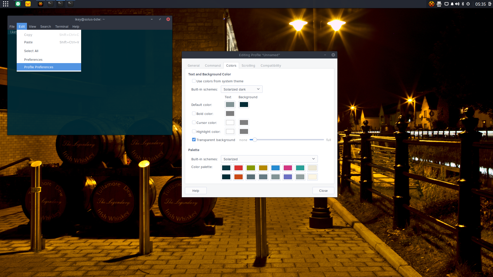Switch to the first terminal taskbar icon

click(x=51, y=4)
